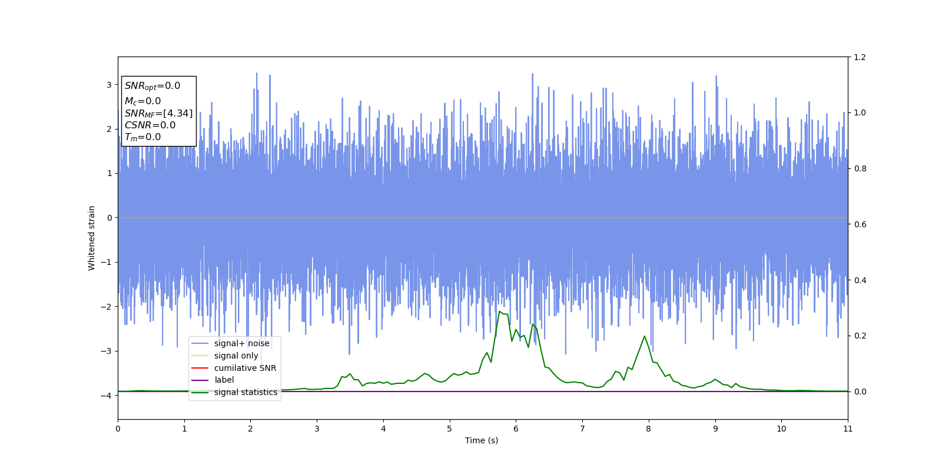Click the left axis tick label −4
Image resolution: width=942 pixels, height=471 pixels.
click(x=107, y=396)
